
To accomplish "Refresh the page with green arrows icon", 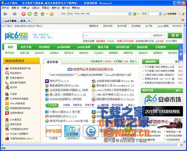I will (x=30, y=14).
